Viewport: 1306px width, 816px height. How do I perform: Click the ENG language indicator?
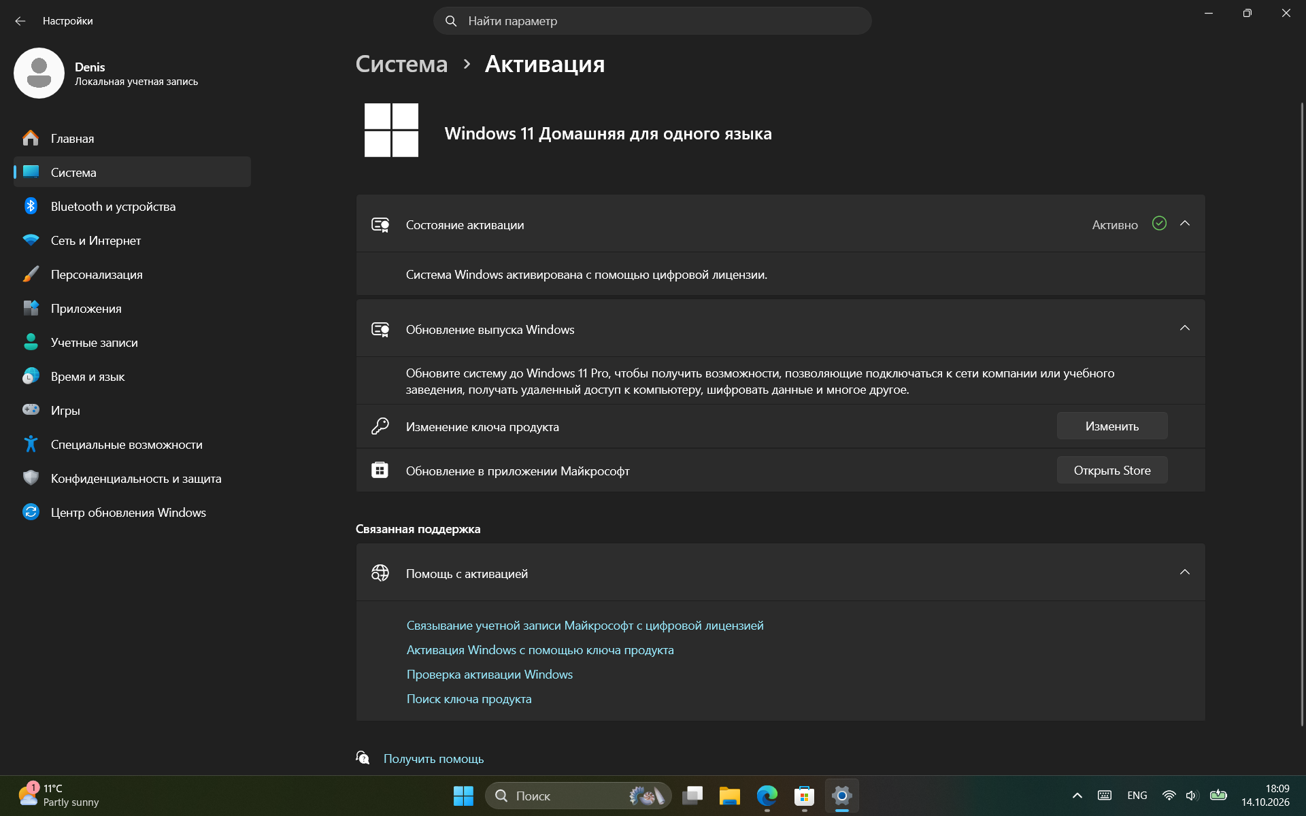tap(1137, 796)
